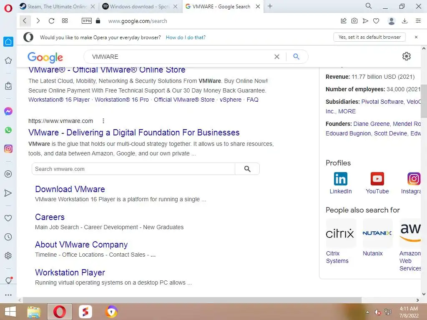427x320 pixels.
Task: Open 'Workstation Player' link
Action: [70, 272]
